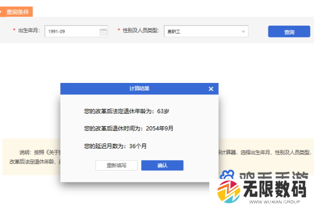Select the text 您的改革后法定退休年龄为：63岁

click(x=127, y=111)
